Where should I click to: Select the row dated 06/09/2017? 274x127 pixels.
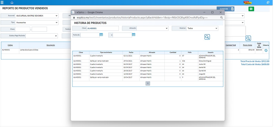click(x=148, y=64)
